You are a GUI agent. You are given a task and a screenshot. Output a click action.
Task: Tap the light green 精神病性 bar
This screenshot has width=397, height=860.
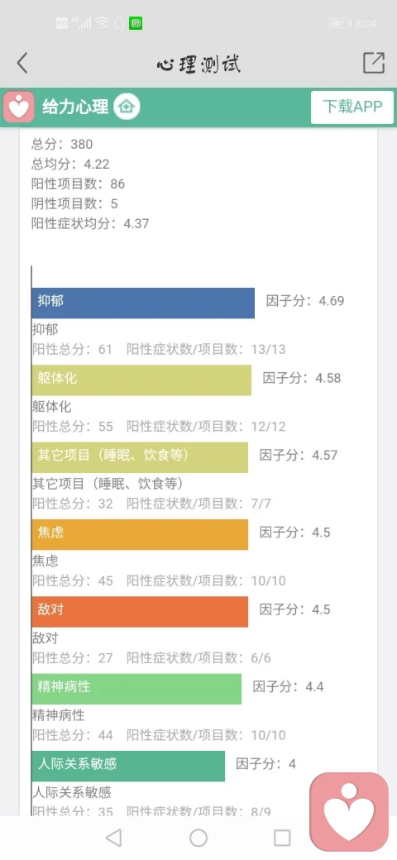(x=136, y=689)
